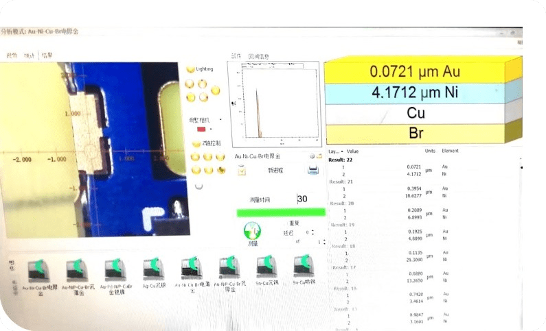Open the 调整相机 camera dropdown arrow
This screenshot has height=331, width=546.
pyautogui.click(x=220, y=120)
